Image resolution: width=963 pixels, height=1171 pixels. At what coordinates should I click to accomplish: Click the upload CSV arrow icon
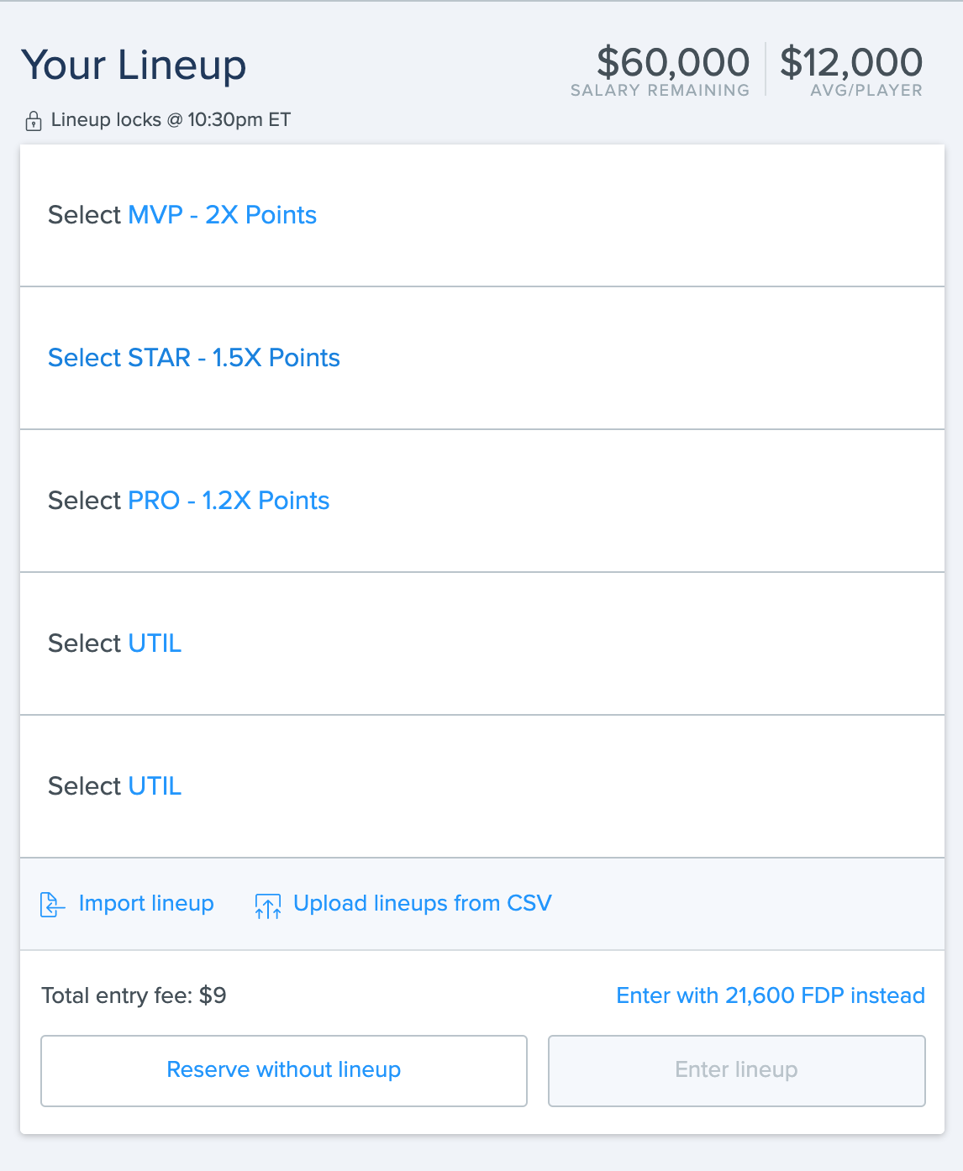pyautogui.click(x=267, y=904)
